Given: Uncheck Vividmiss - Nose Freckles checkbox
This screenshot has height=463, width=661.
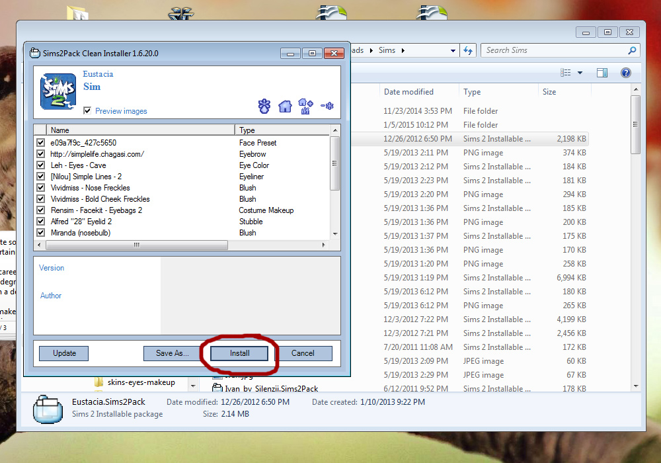Looking at the screenshot, I should point(40,188).
